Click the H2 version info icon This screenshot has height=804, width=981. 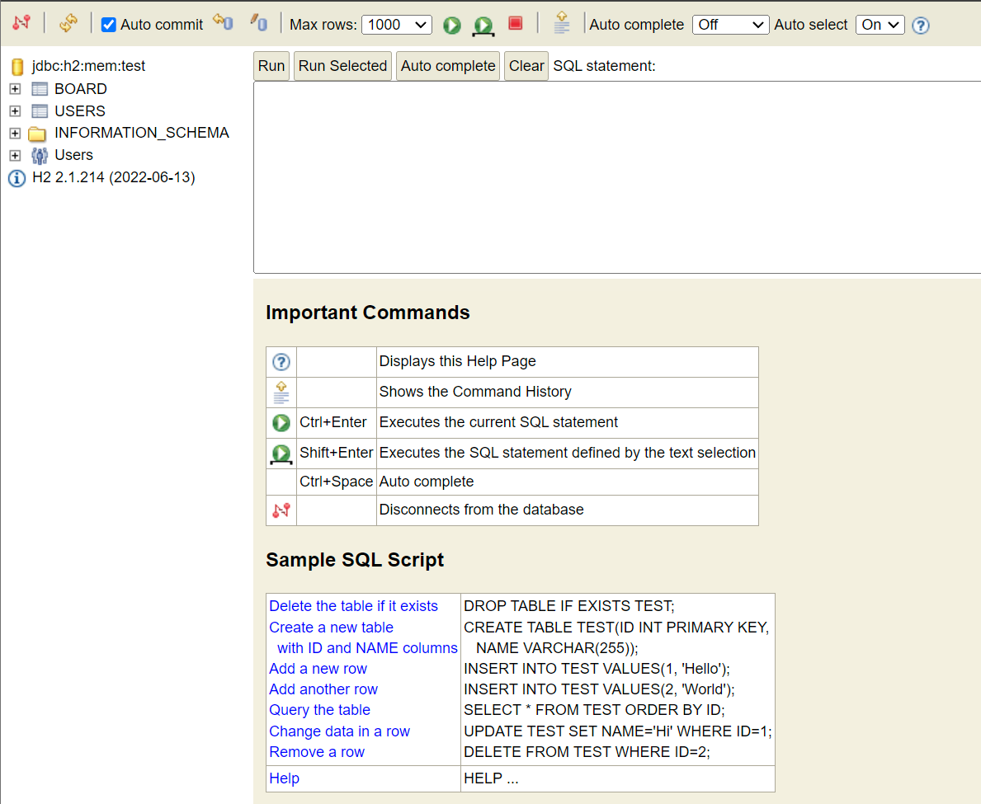coord(17,178)
